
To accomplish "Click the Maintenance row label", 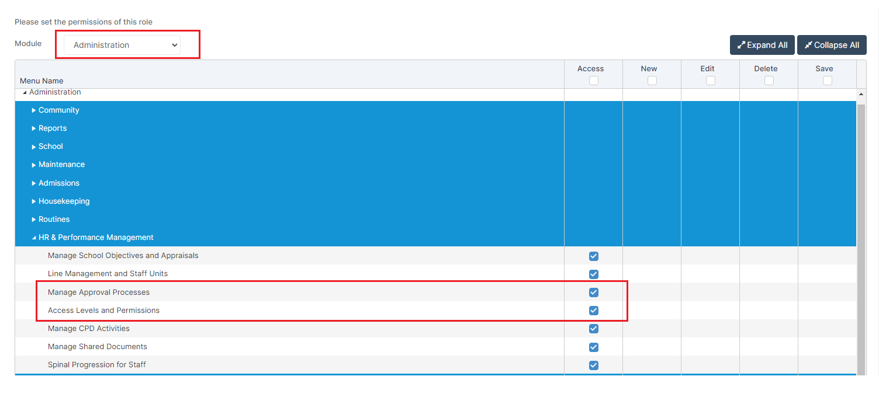I will (x=62, y=165).
